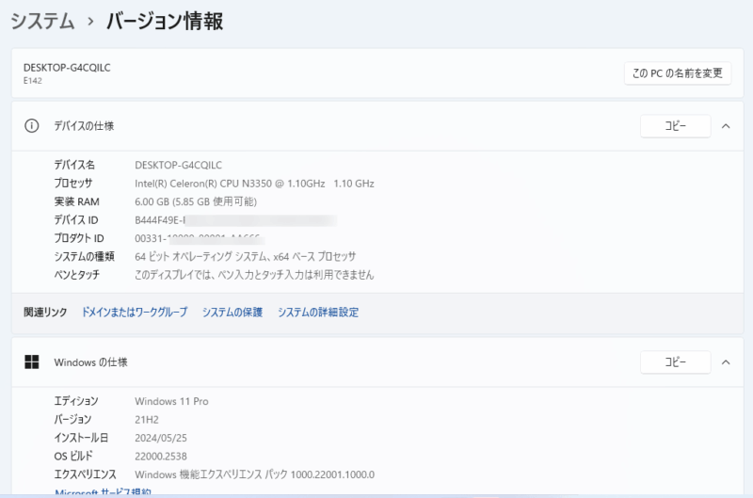Copy device specifications with コピー button
The height and width of the screenshot is (498, 753).
click(x=675, y=126)
